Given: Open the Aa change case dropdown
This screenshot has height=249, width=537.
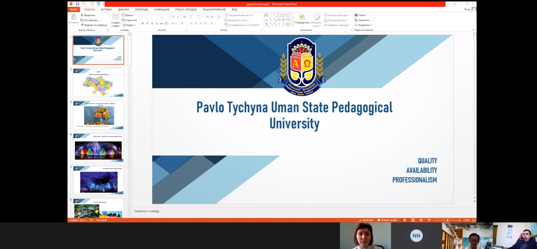Looking at the screenshot, I should coord(173,23).
